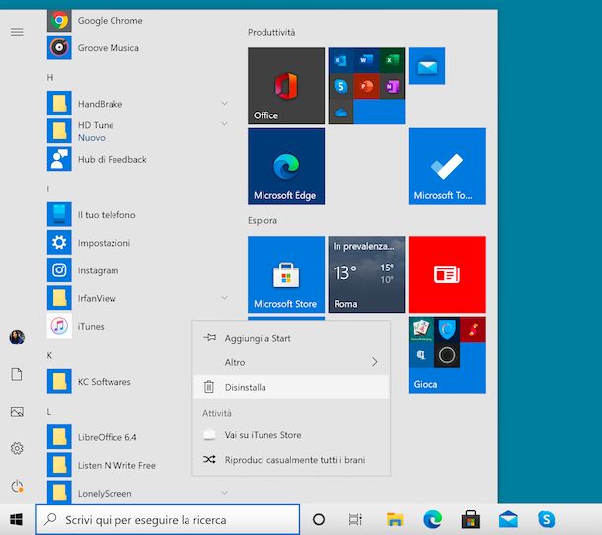Click the Esplora group heading

point(263,220)
